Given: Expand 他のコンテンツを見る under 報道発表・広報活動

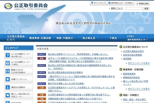Looking at the screenshot, I should (x=139, y=89).
